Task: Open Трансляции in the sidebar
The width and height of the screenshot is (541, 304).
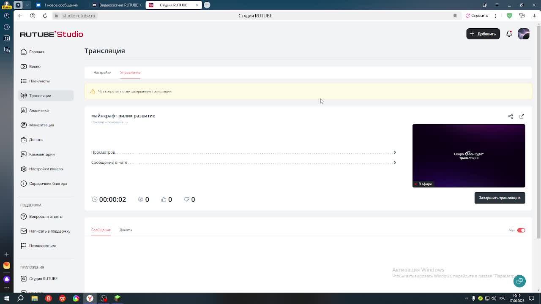Action: [46, 96]
